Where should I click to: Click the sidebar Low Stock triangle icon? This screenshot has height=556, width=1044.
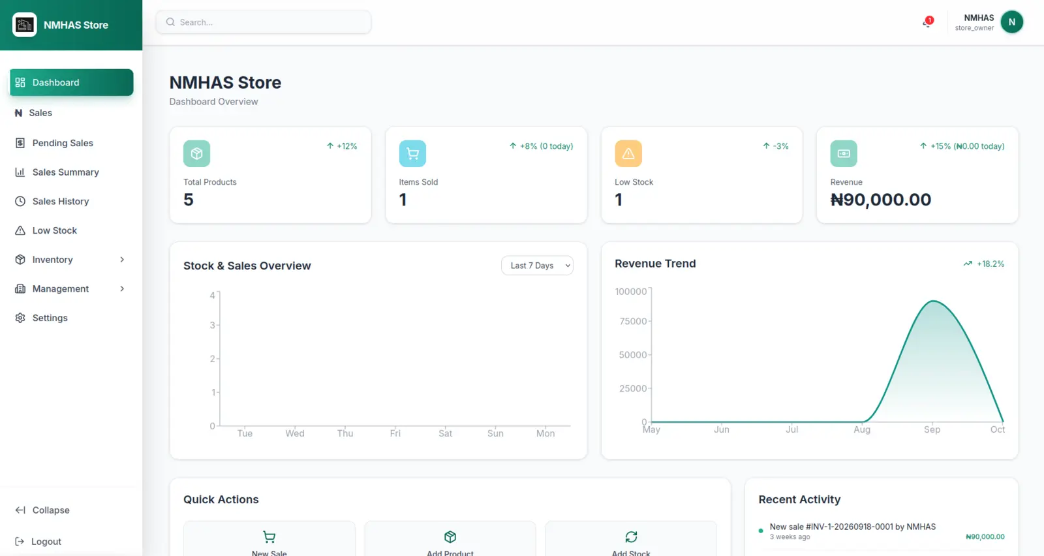tap(20, 230)
